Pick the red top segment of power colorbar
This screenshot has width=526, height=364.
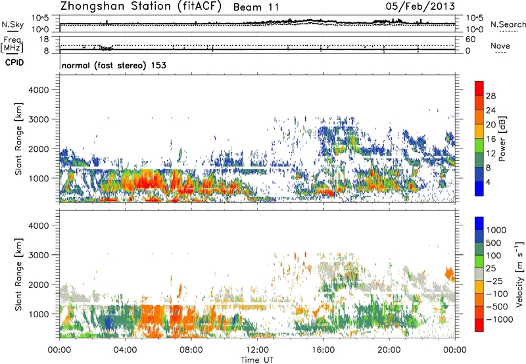point(479,88)
